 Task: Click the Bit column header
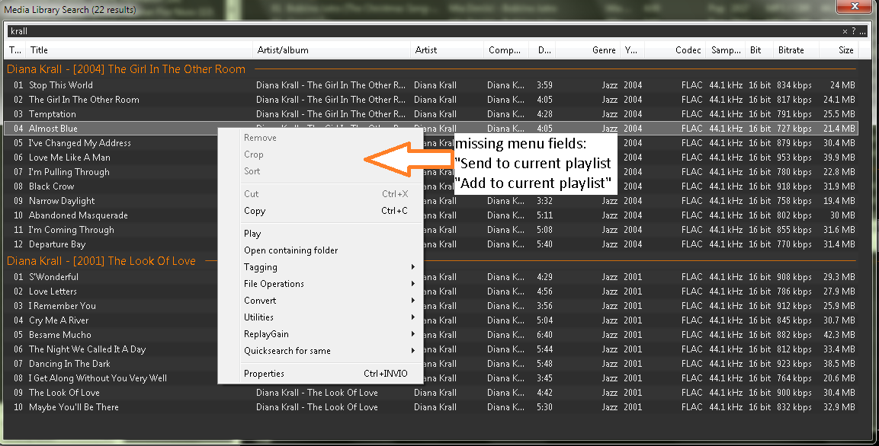pos(759,50)
